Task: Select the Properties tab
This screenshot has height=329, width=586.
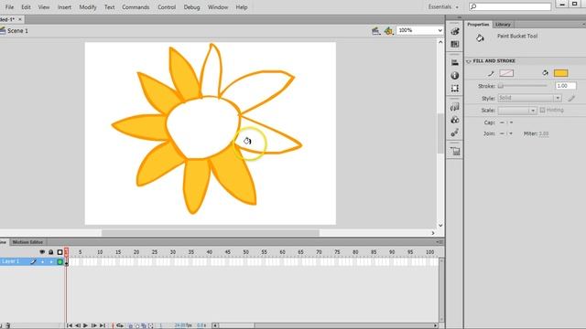Action: coord(478,25)
